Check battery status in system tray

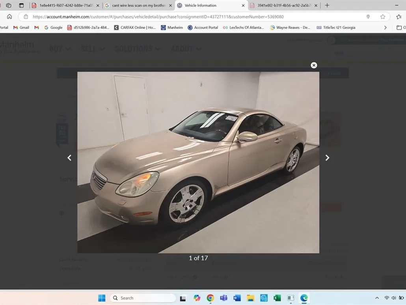tap(401, 298)
